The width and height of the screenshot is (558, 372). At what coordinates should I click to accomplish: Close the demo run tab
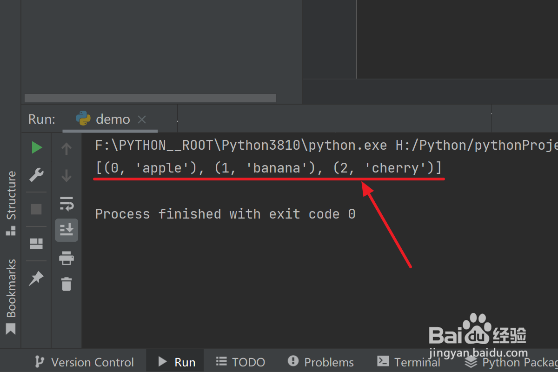pos(142,120)
